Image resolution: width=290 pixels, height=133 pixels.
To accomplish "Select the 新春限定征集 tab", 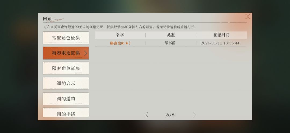I will click(x=66, y=53).
